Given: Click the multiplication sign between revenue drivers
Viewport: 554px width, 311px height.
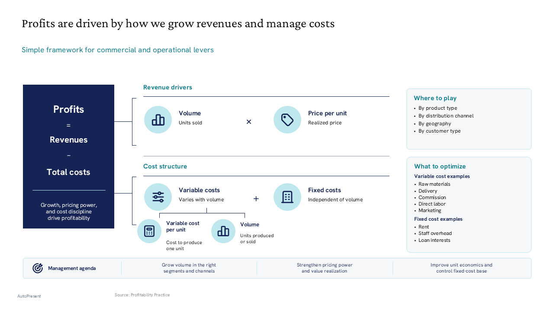Looking at the screenshot, I should coord(249,122).
